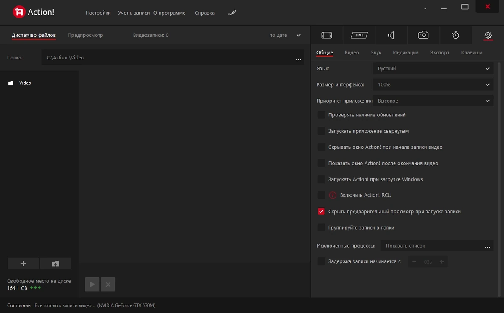Select the screenshot camera icon
504x313 pixels.
point(423,35)
